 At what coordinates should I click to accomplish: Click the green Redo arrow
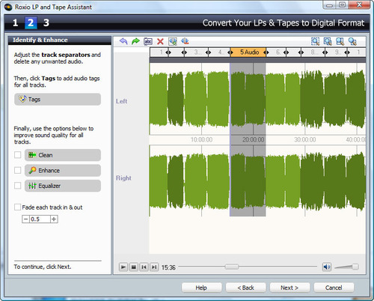(135, 41)
